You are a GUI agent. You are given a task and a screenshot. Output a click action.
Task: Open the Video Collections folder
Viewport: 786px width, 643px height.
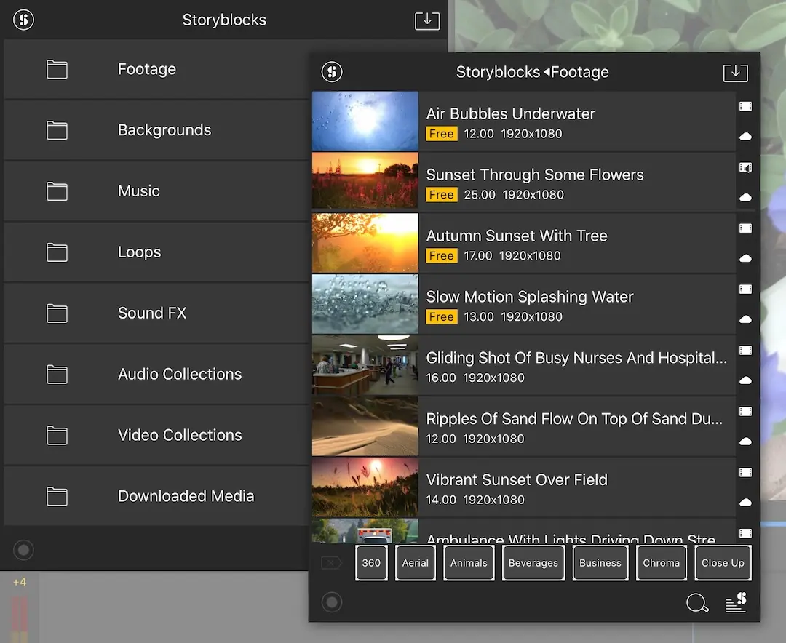click(156, 435)
